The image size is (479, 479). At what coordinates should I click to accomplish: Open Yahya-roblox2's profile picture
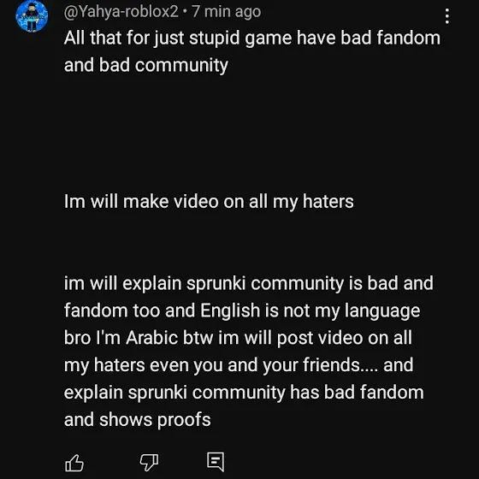point(32,16)
